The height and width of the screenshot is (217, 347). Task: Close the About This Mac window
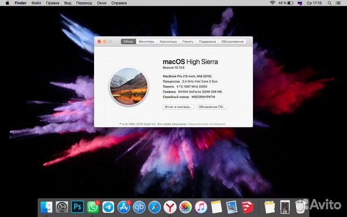tap(99, 41)
